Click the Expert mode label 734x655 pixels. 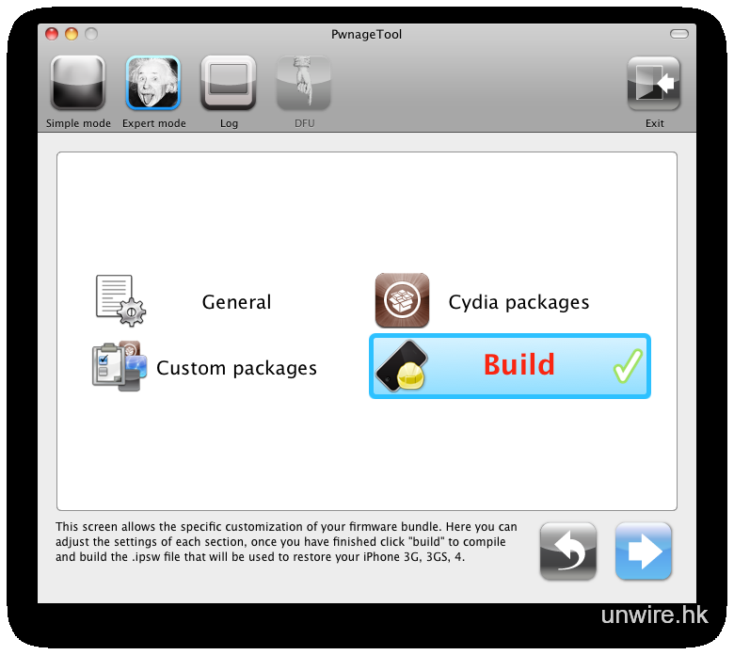click(154, 123)
